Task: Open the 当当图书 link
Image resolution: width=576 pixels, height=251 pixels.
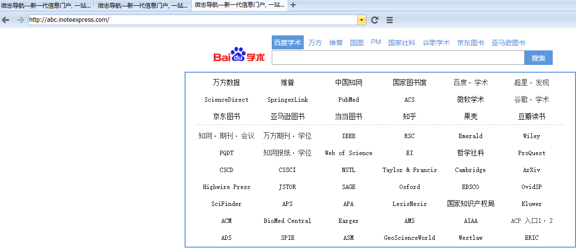Action: 349,116
